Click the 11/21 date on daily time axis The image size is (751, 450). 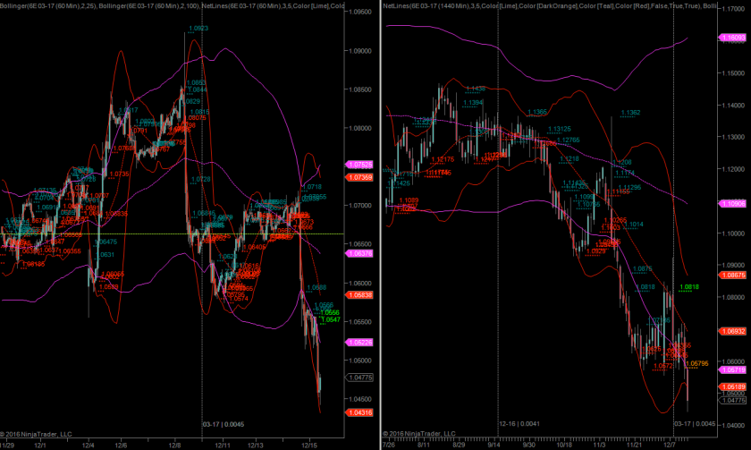[634, 445]
